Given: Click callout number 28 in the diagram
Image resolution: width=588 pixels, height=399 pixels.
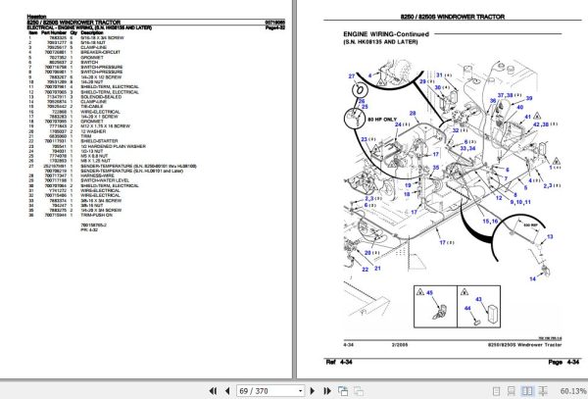Looking at the screenshot, I should pos(413,113).
